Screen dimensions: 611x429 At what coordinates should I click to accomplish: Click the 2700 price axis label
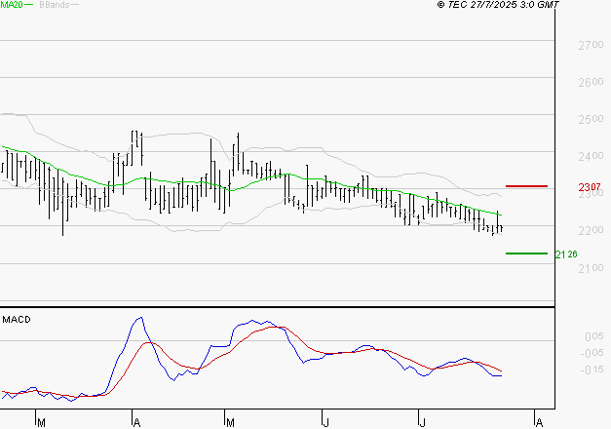(x=591, y=45)
